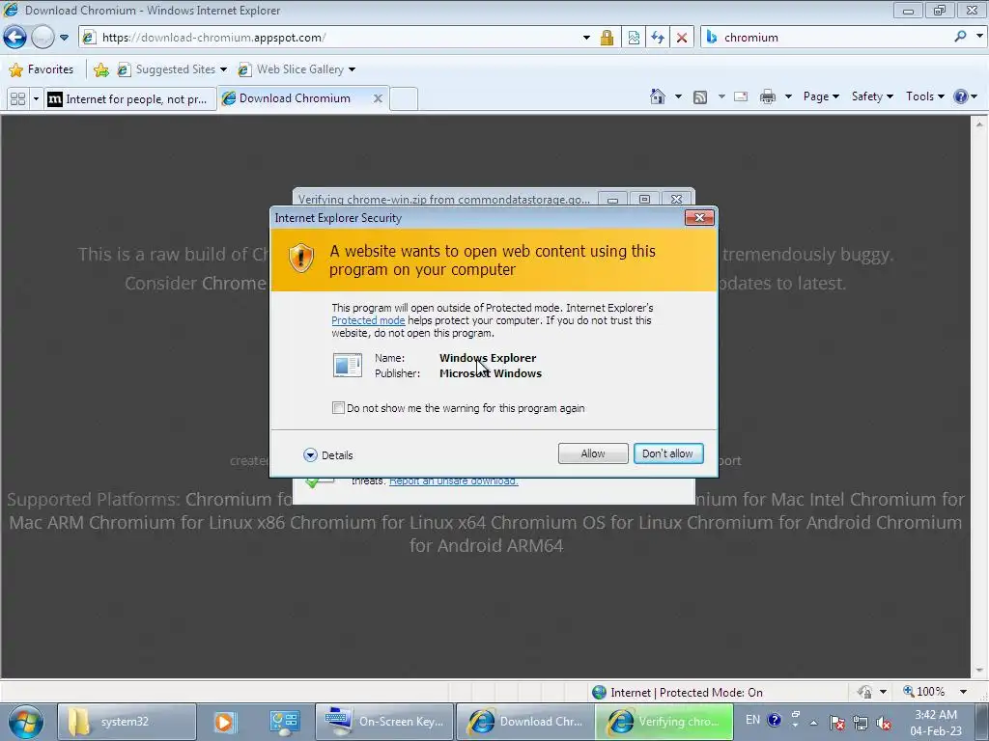Screen dimensions: 989x741
Task: Expand the Print options dropdown arrow
Action: pos(788,96)
